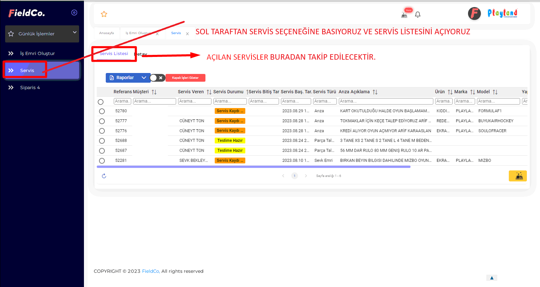Image resolution: width=540 pixels, height=287 pixels.
Task: Open the Servis Listesi tab
Action: 114,54
